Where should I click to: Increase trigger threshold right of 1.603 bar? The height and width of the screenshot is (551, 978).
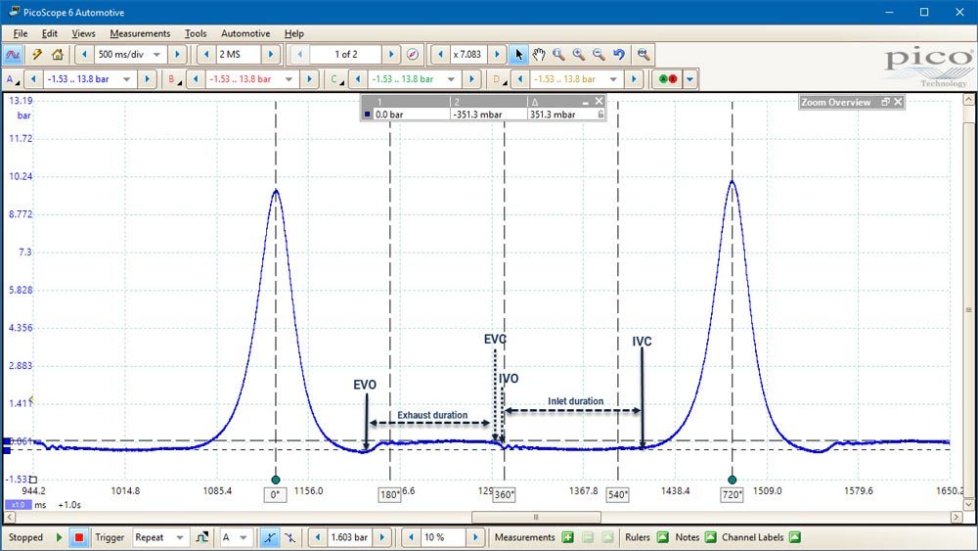coord(382,537)
